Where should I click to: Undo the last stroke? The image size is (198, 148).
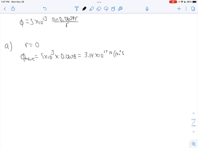pos(45,9)
